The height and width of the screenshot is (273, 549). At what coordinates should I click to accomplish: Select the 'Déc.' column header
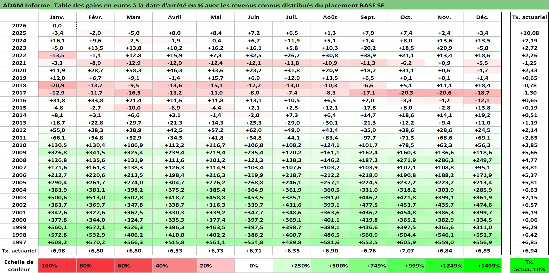pyautogui.click(x=482, y=17)
